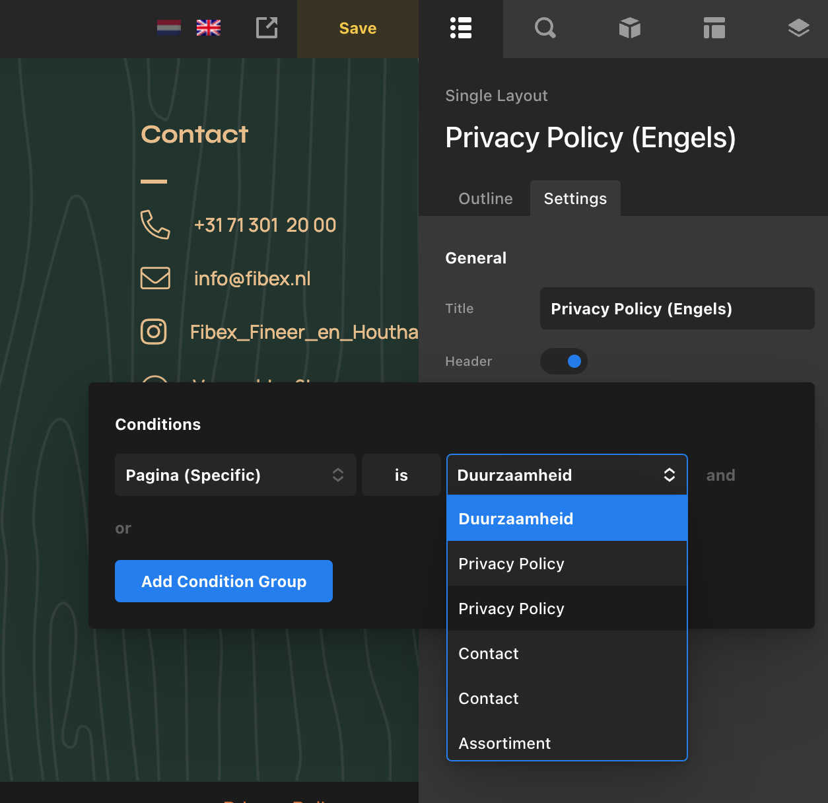This screenshot has width=828, height=803.
Task: Switch to Dutch language flag
Action: [x=169, y=28]
